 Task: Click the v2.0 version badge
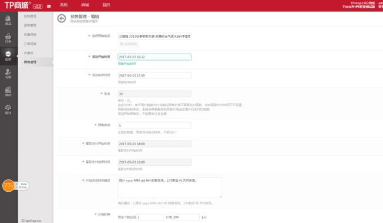(x=37, y=6)
